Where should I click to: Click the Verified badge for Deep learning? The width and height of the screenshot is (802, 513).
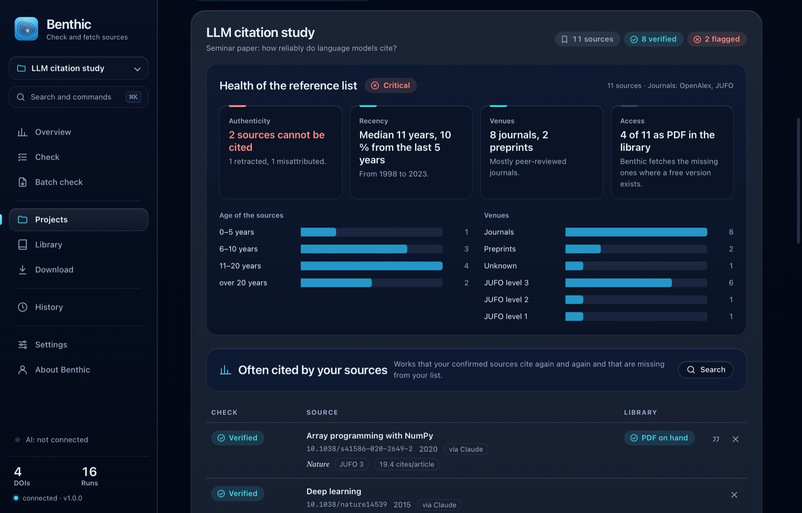237,493
